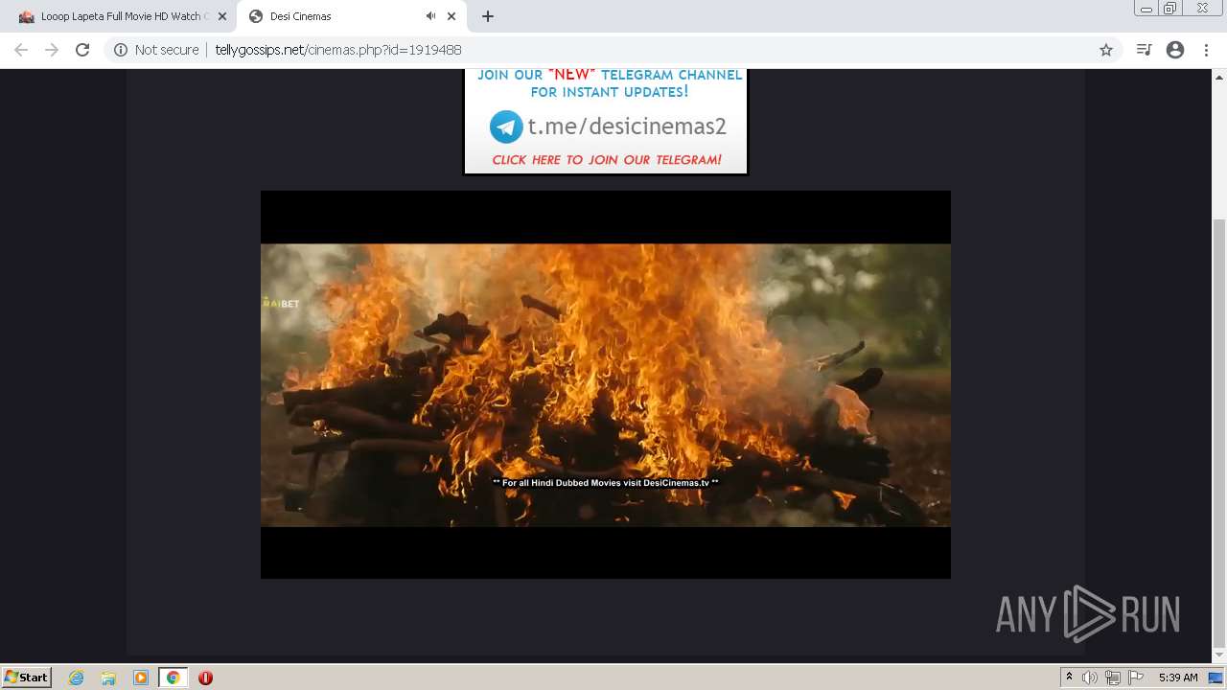1227x690 pixels.
Task: Switch to the Looop Lapeta Full Movie tab
Action: coord(120,16)
